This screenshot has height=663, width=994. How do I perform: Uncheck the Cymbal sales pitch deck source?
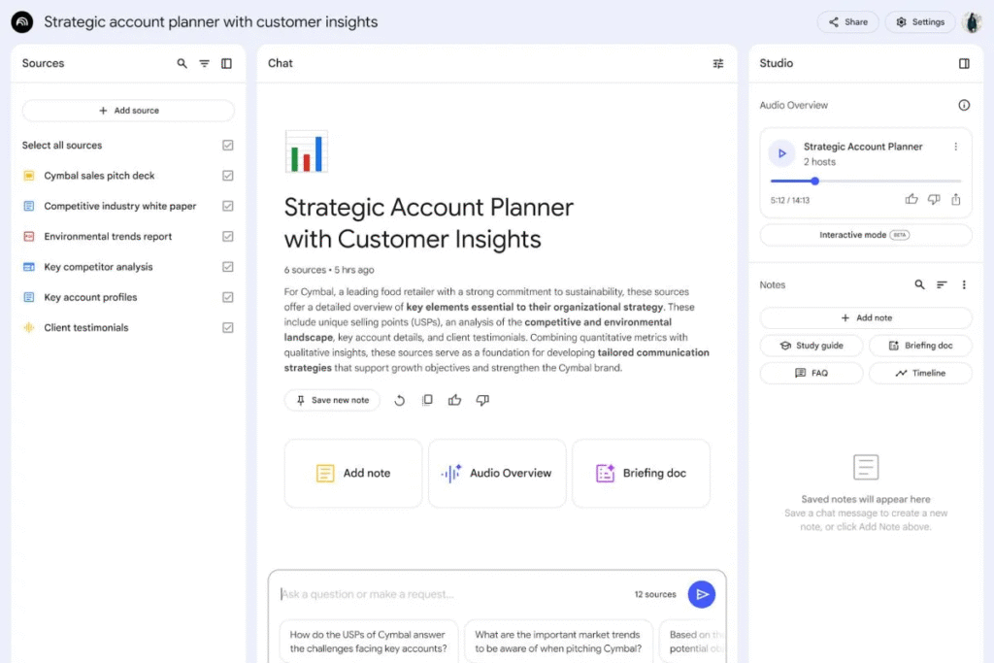click(228, 176)
